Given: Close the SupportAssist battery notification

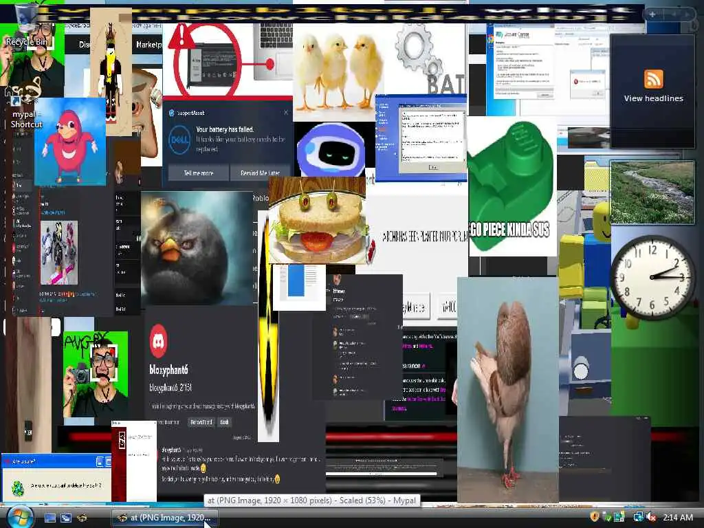Looking at the screenshot, I should pos(286,112).
